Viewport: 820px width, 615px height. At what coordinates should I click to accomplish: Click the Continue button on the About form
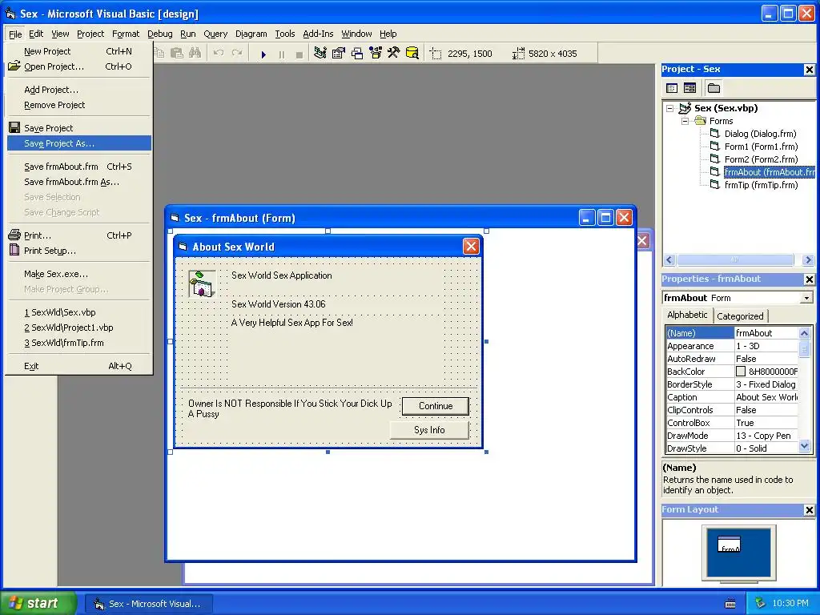[x=436, y=406]
